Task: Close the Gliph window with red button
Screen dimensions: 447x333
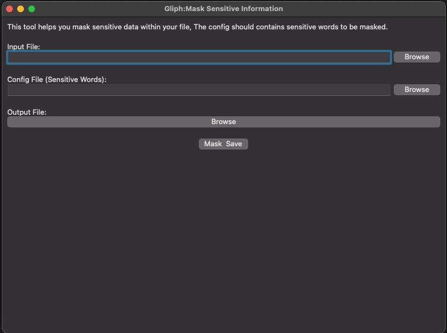Action: (9, 9)
